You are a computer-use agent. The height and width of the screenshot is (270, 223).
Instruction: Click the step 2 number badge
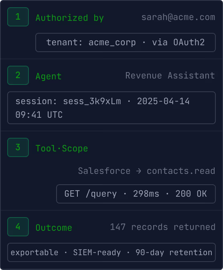click(x=18, y=75)
